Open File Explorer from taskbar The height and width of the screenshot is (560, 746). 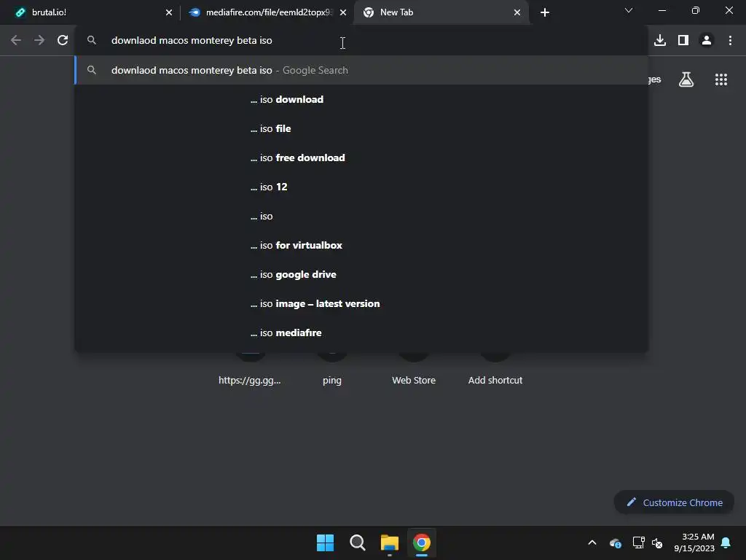[390, 542]
